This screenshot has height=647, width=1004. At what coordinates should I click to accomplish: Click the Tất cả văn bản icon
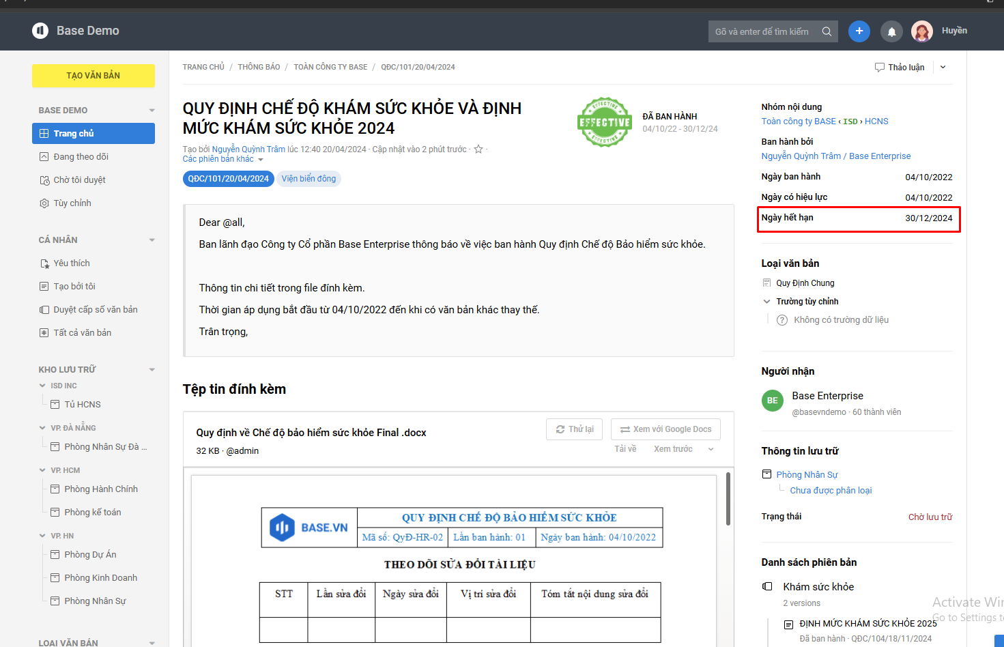pos(44,333)
